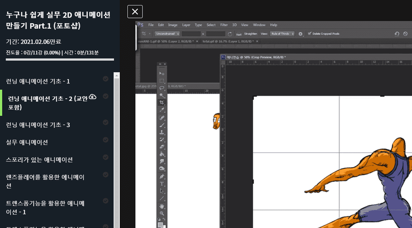Click the crop width input field
This screenshot has width=412, height=228.
click(x=191, y=33)
